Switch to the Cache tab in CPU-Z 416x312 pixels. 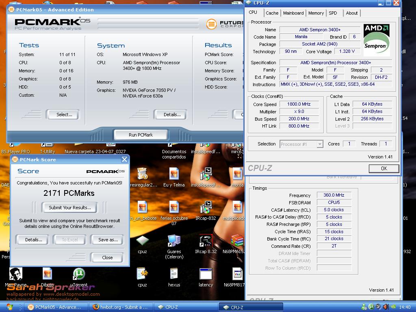[272, 13]
